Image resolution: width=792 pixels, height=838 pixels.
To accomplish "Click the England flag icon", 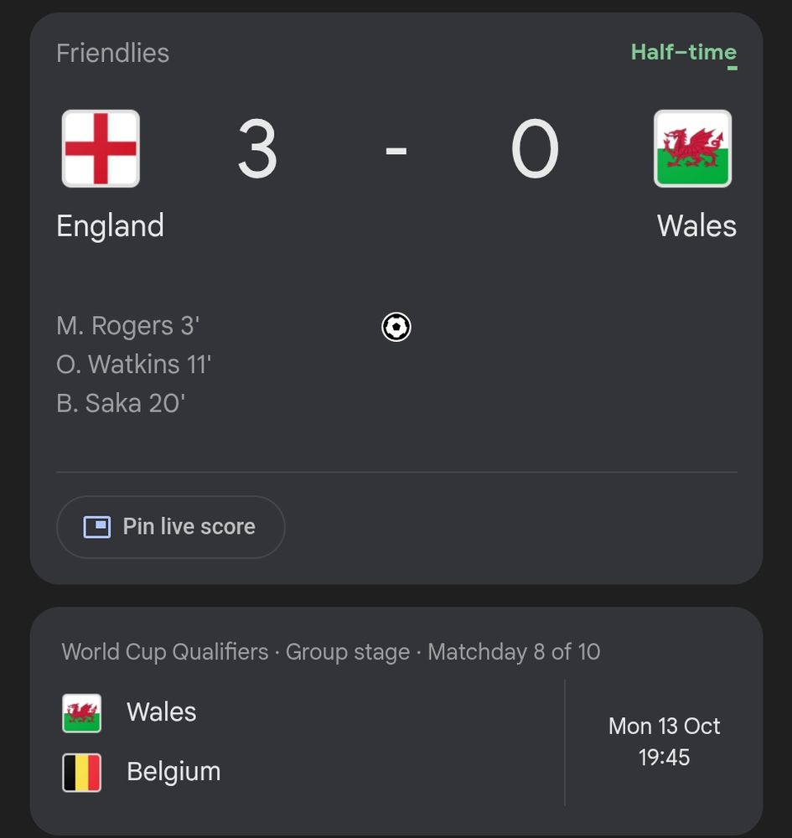I will click(x=101, y=148).
